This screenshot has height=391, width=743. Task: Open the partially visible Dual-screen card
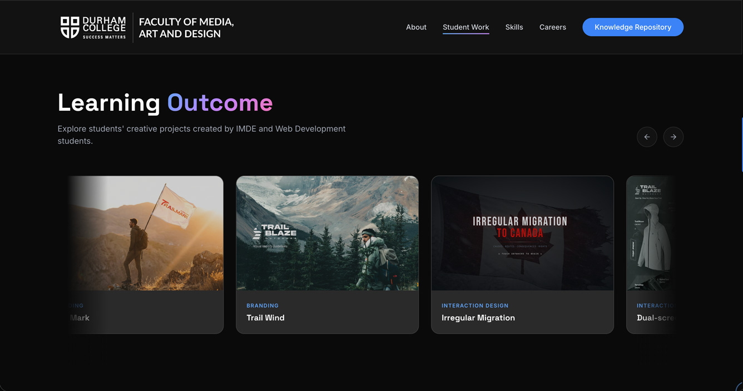[x=651, y=255]
